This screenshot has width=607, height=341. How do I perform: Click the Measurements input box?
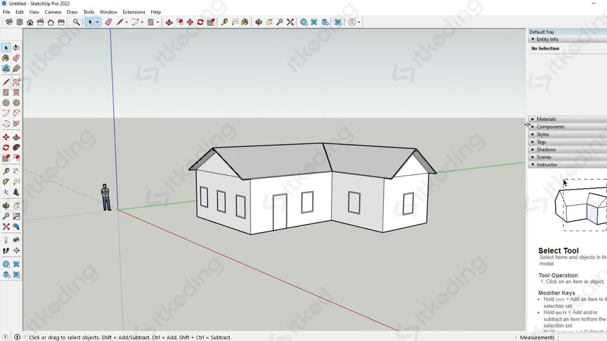coord(582,337)
